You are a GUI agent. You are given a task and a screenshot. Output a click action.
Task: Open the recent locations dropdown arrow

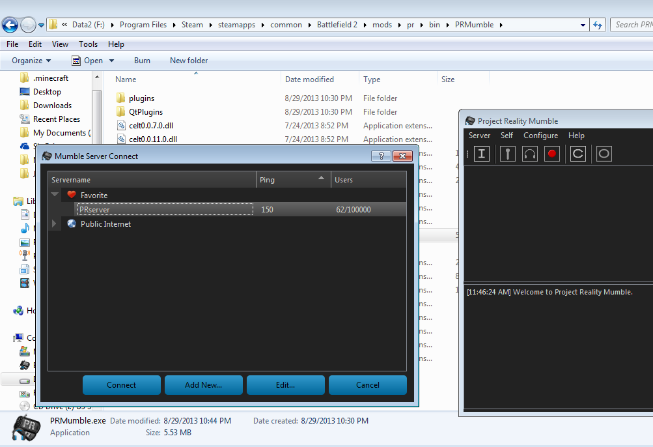coord(41,25)
